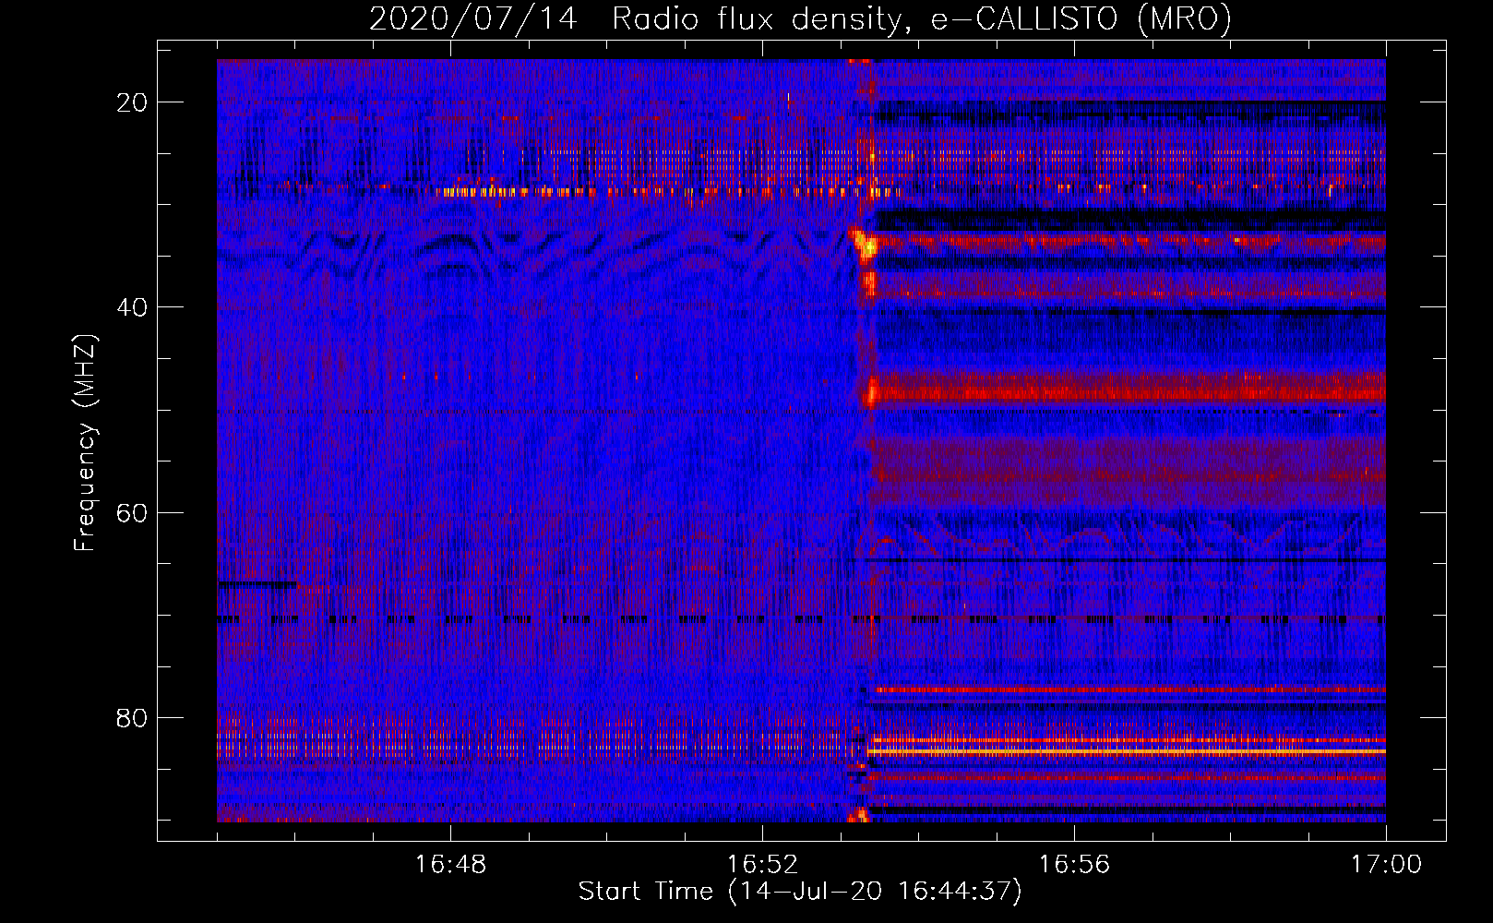Image resolution: width=1493 pixels, height=923 pixels.
Task: Click the plot title "2020/07/14 Radio flux density, e-CALLISTO (MRO)"
Action: click(x=800, y=18)
